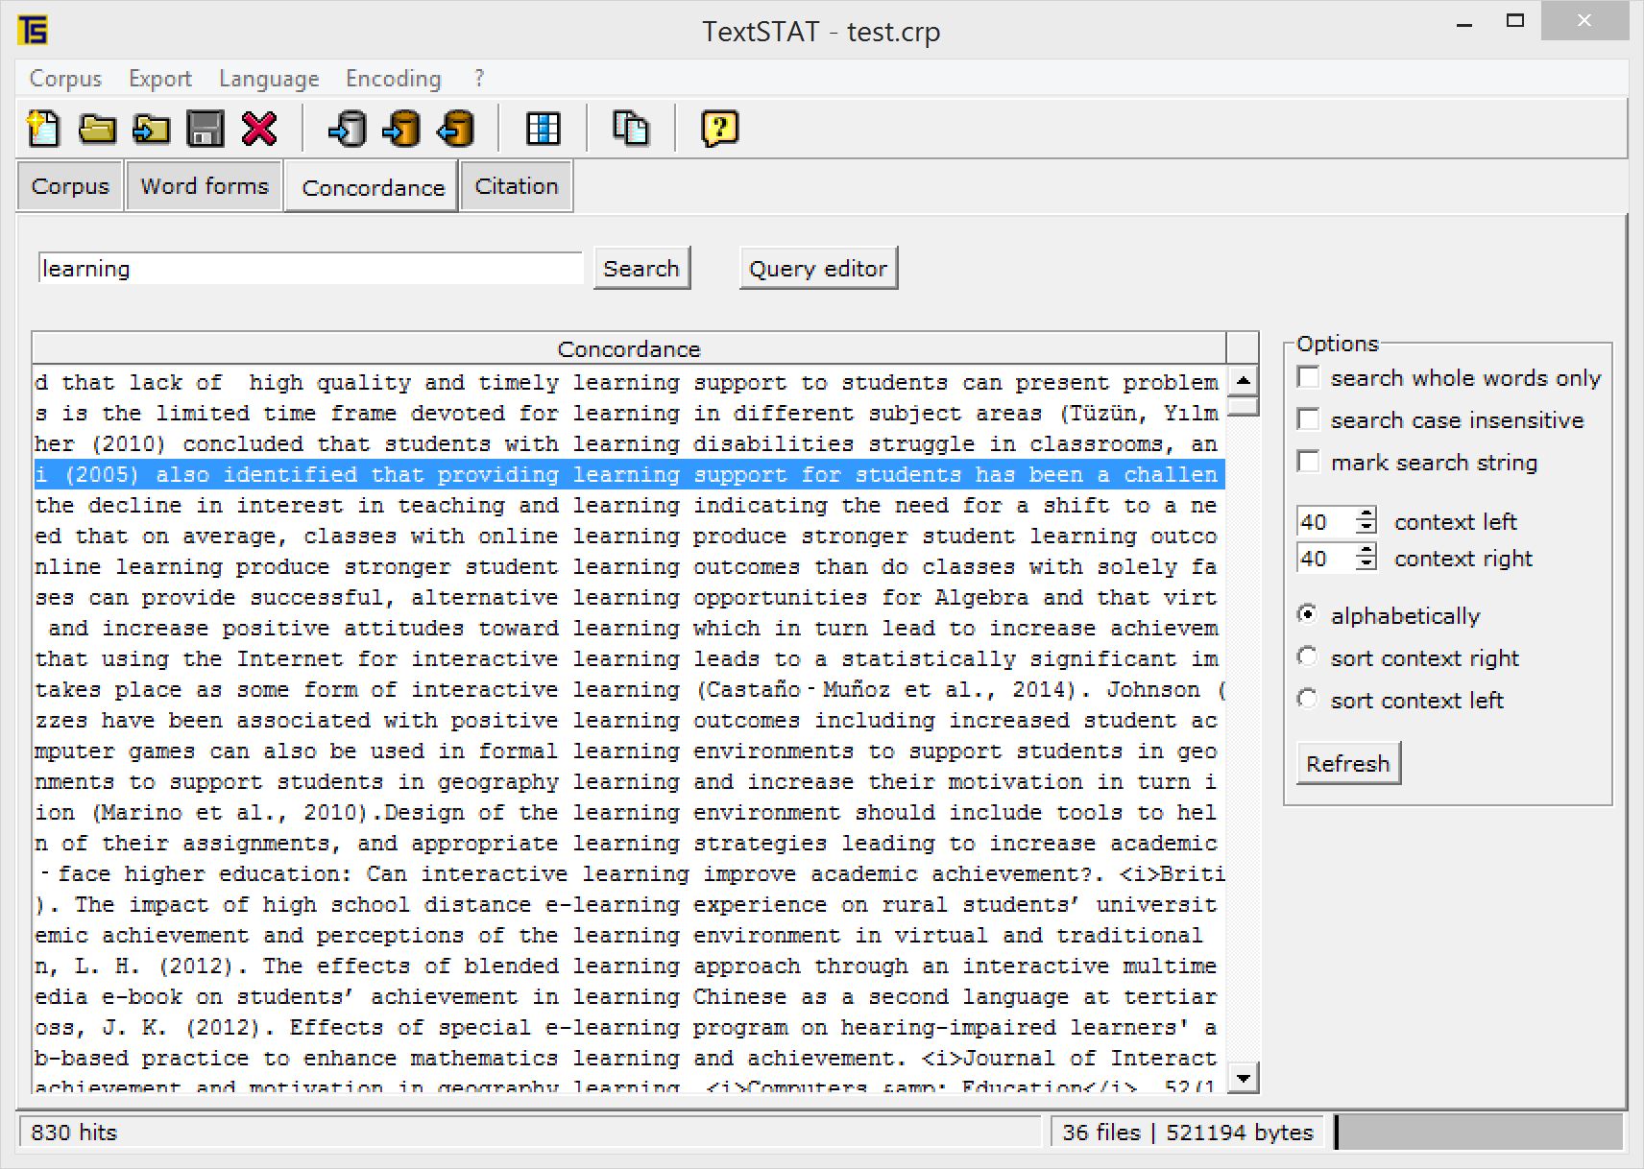The width and height of the screenshot is (1644, 1169).
Task: Click the New corpus icon
Action: [43, 129]
